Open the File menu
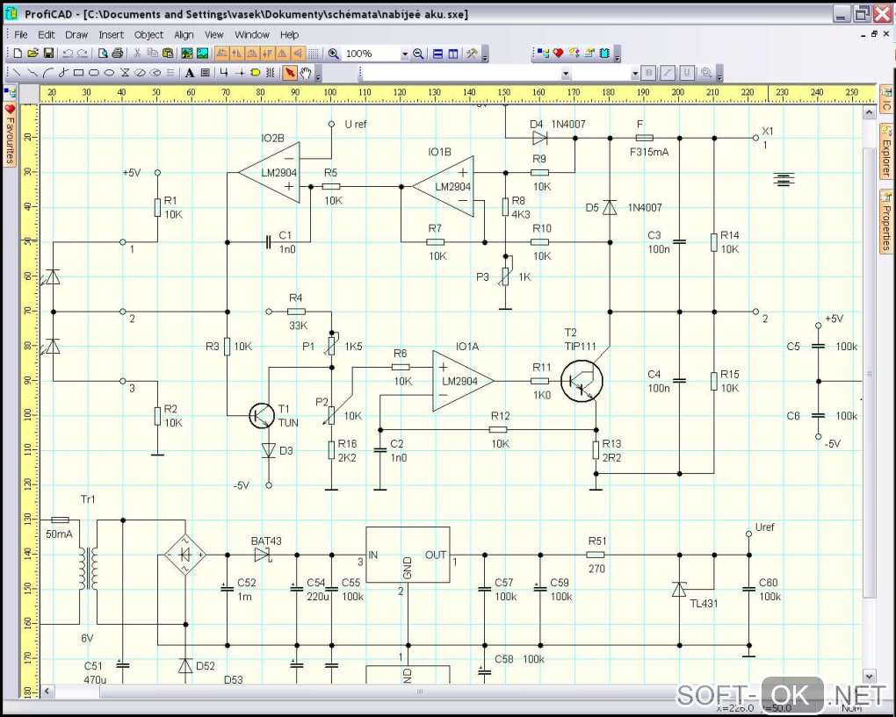Viewport: 896px width, 717px height. tap(20, 35)
